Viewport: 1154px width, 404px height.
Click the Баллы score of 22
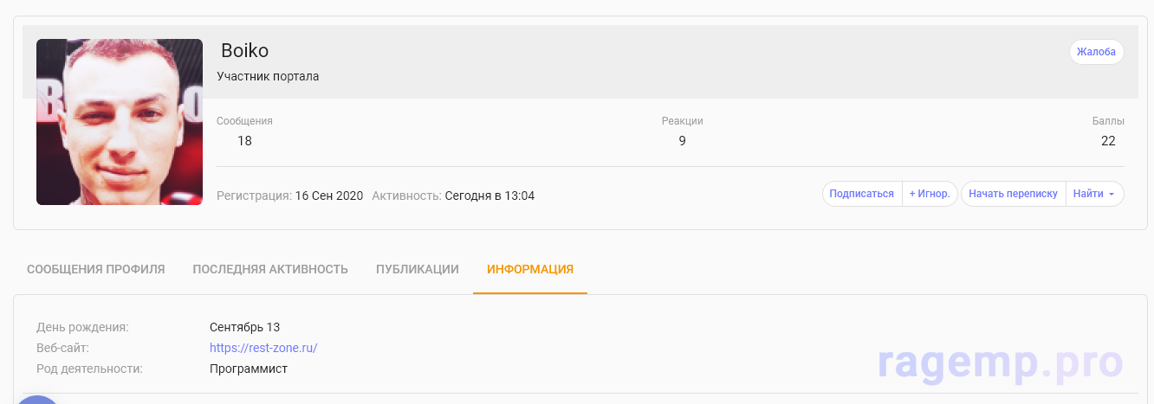point(1108,141)
